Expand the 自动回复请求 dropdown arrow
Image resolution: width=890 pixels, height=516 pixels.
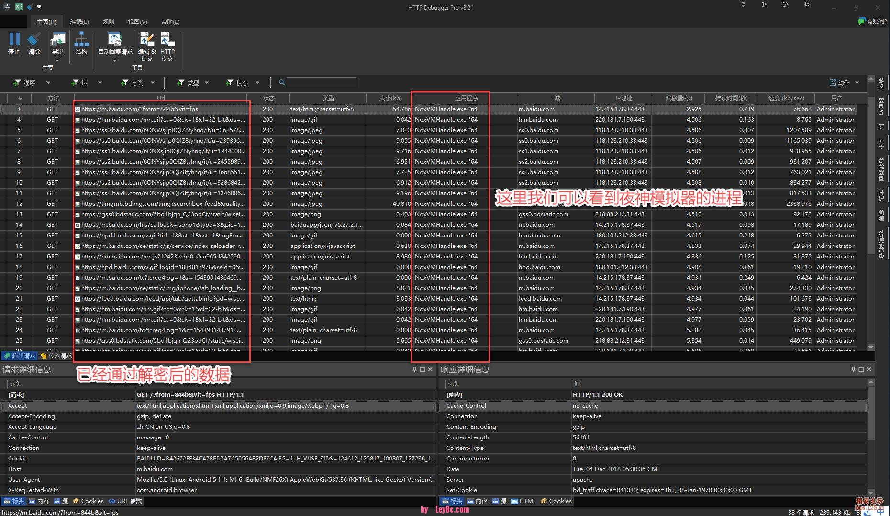[115, 61]
